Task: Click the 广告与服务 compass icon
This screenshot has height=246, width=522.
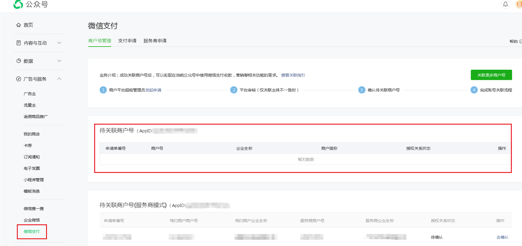Action: coord(19,79)
